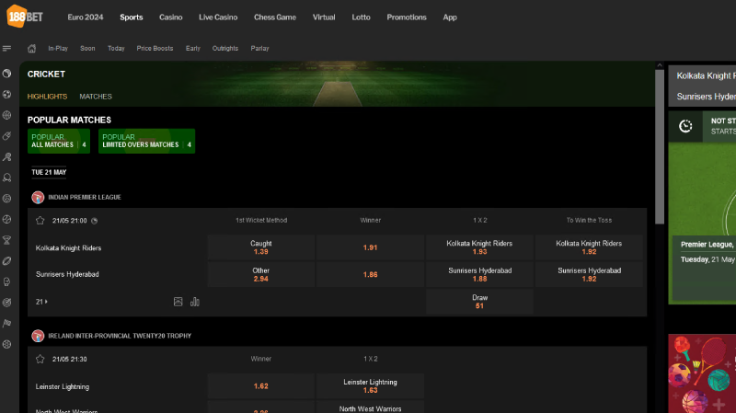Pick Sunrisers Winner odds 1.86

371,274
